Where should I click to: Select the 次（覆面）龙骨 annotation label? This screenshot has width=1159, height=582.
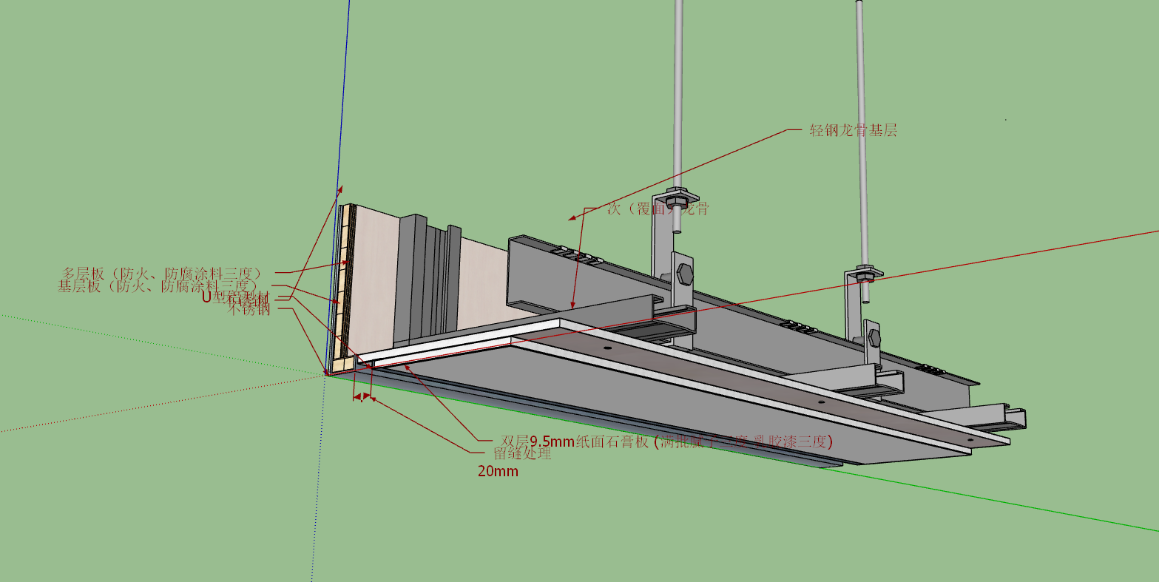tap(658, 209)
